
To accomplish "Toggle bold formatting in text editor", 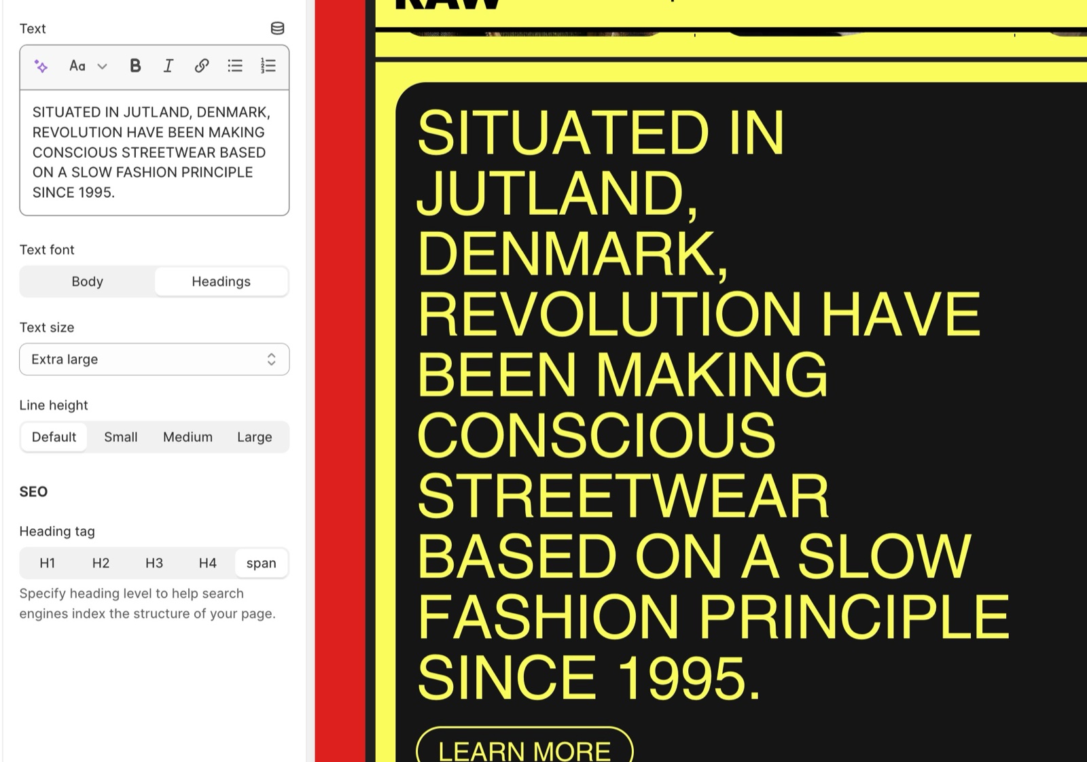I will (135, 66).
